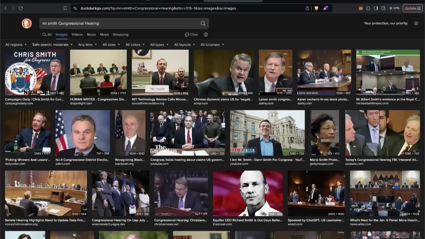Screen dimensions: 425x239
Task: Visit the wired.com source link
Action: click(295, 224)
